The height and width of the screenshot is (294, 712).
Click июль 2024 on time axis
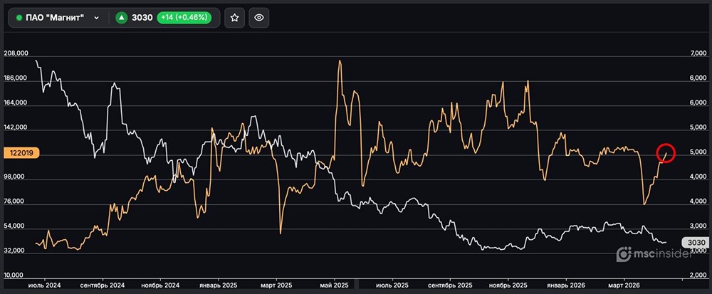44,285
